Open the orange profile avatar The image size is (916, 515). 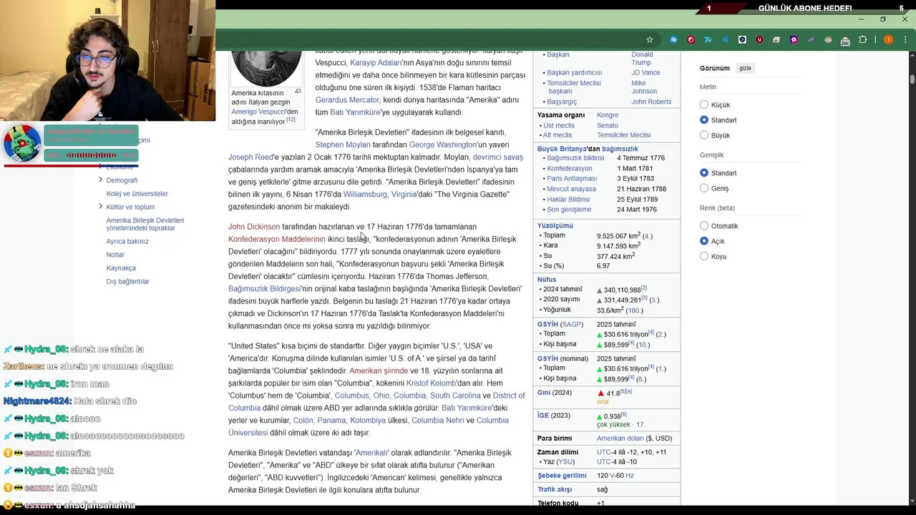[x=888, y=40]
